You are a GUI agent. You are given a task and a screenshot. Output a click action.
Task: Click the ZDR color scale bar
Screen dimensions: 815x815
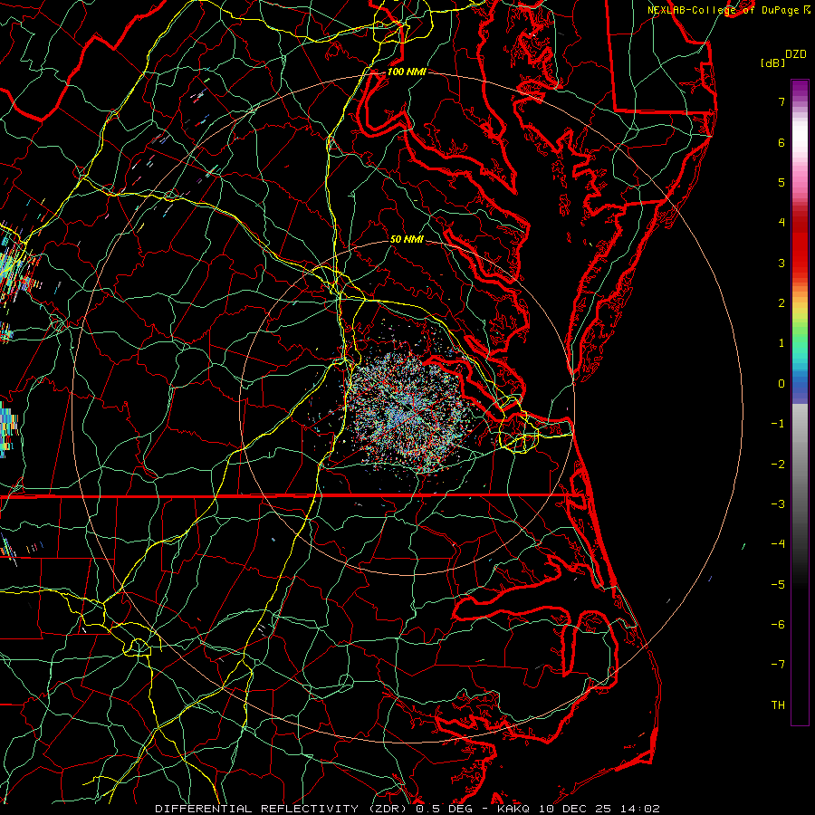pos(800,402)
